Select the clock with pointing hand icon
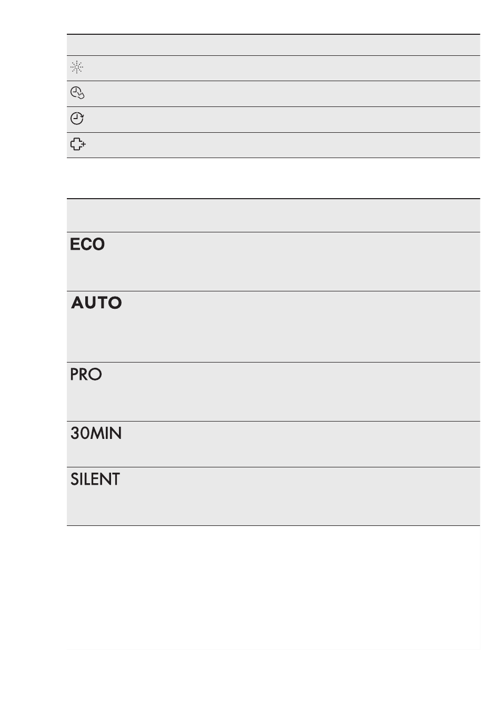 [x=77, y=93]
